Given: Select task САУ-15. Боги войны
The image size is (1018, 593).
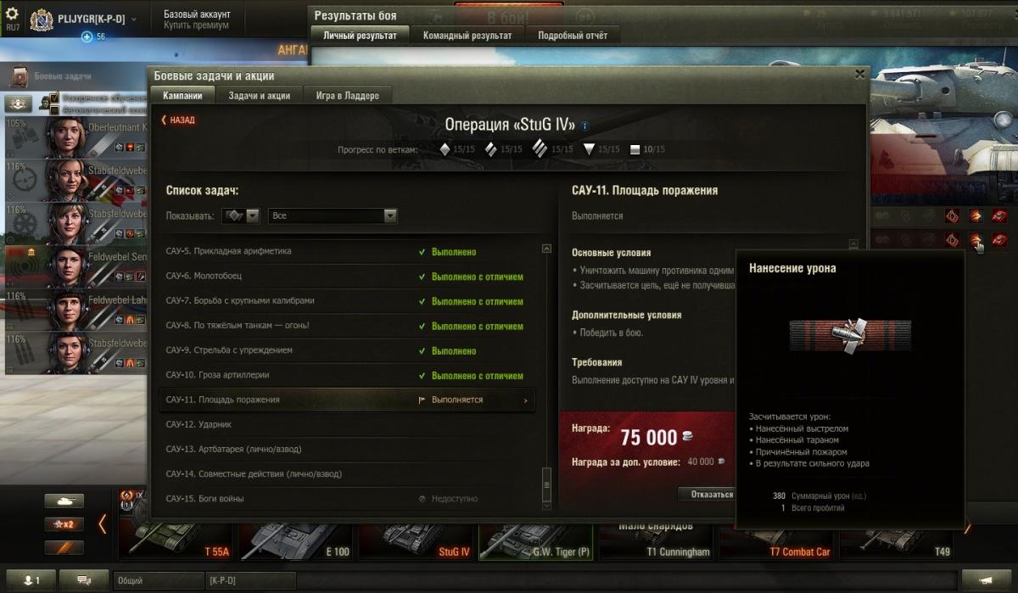Looking at the screenshot, I should (x=348, y=499).
